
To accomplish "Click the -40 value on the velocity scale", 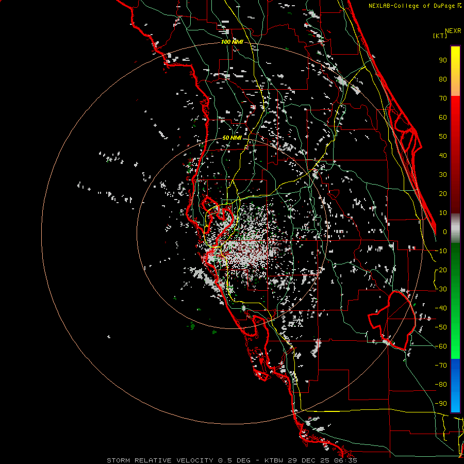I will [441, 308].
